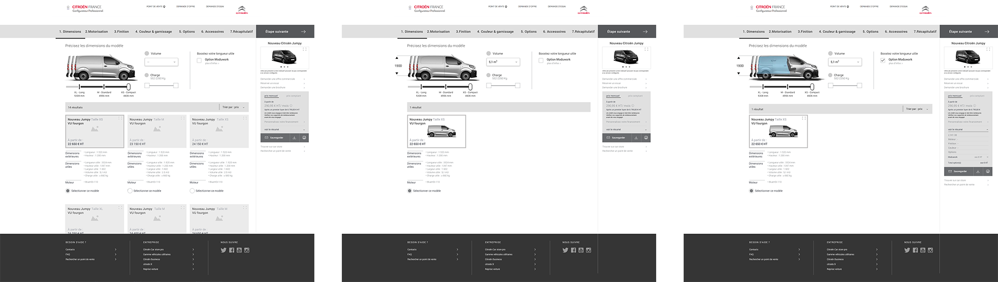Open empty Volume dropdown in left mockup
Viewport: 998px width, 282px height.
coord(161,62)
